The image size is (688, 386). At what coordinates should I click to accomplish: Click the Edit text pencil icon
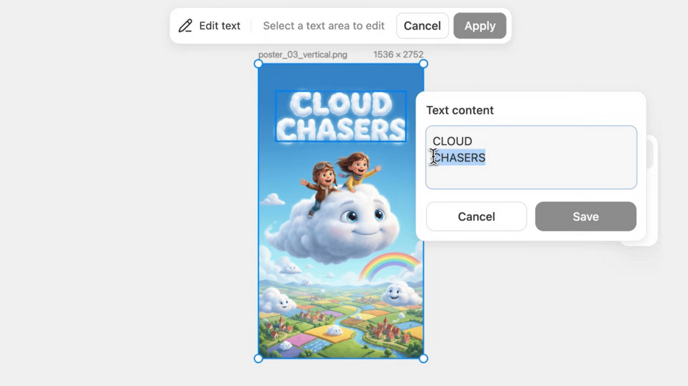(185, 26)
